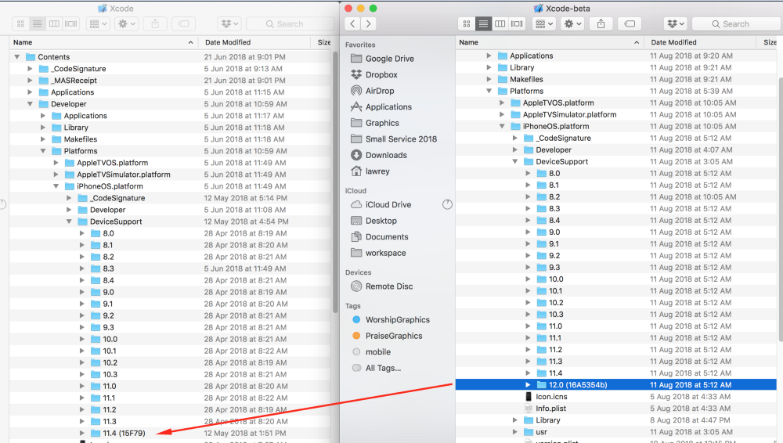Show All Tags in sidebar
The width and height of the screenshot is (783, 443).
(377, 368)
